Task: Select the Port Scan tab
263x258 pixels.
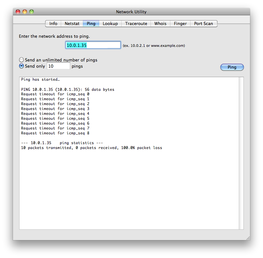Action: coord(204,23)
